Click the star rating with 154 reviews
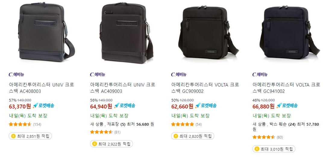 20,124
